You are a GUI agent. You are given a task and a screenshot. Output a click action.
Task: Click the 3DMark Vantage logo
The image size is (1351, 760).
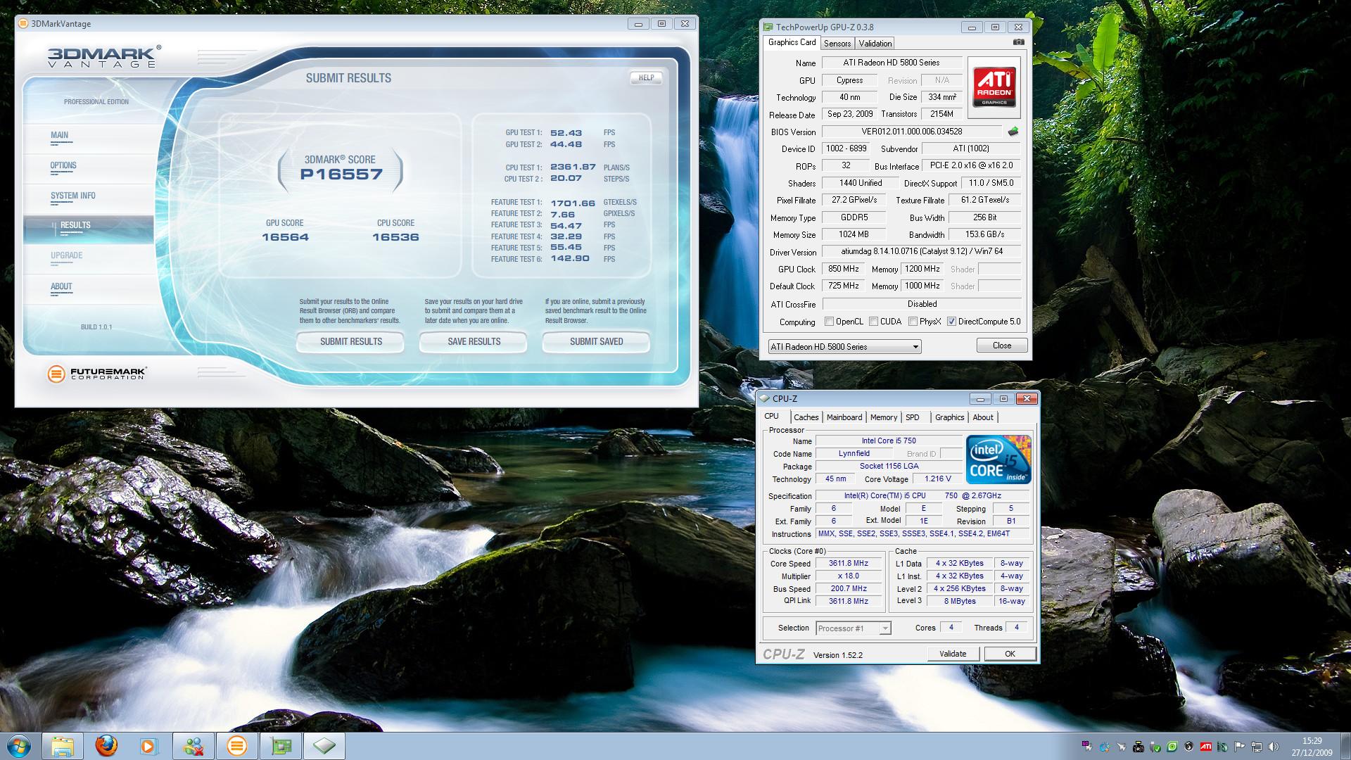[104, 56]
